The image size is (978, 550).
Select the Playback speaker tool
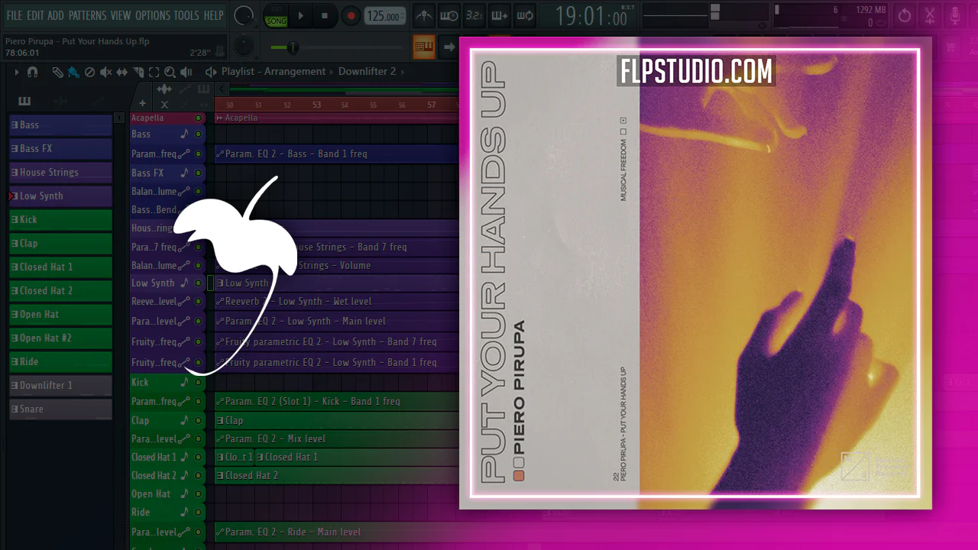point(186,72)
